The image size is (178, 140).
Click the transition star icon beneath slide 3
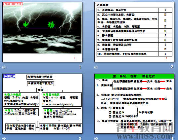click(4, 139)
